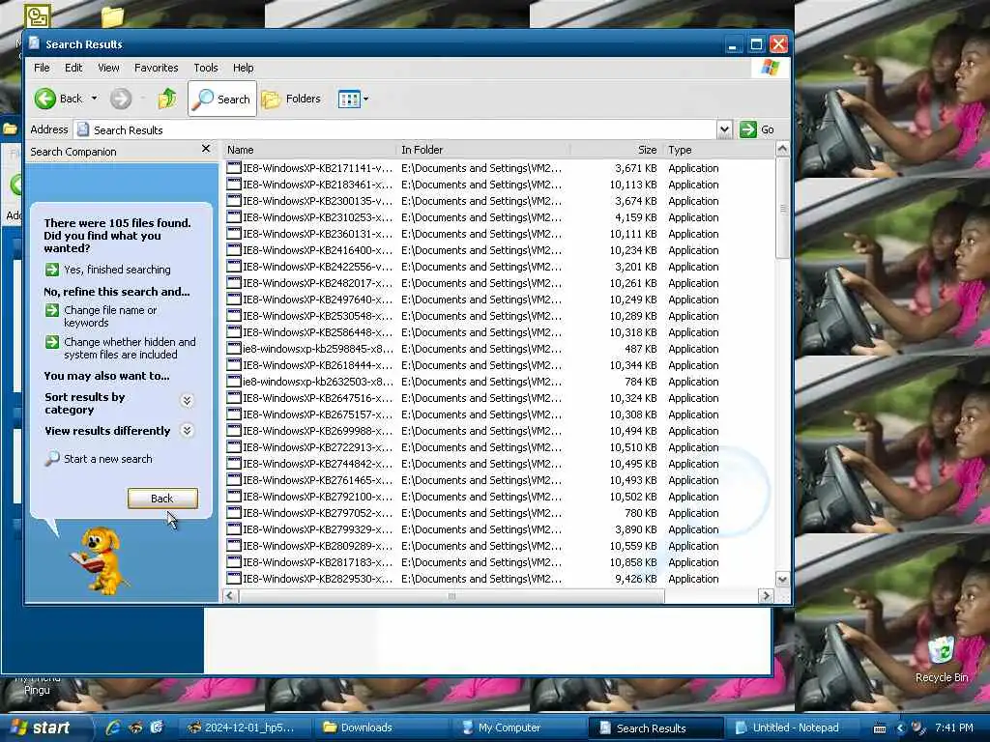
Task: Expand View results differently chevron
Action: [187, 431]
